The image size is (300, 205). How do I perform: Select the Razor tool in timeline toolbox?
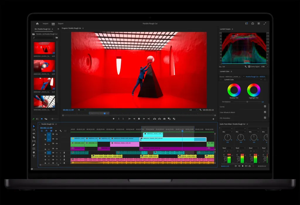coord(34,137)
